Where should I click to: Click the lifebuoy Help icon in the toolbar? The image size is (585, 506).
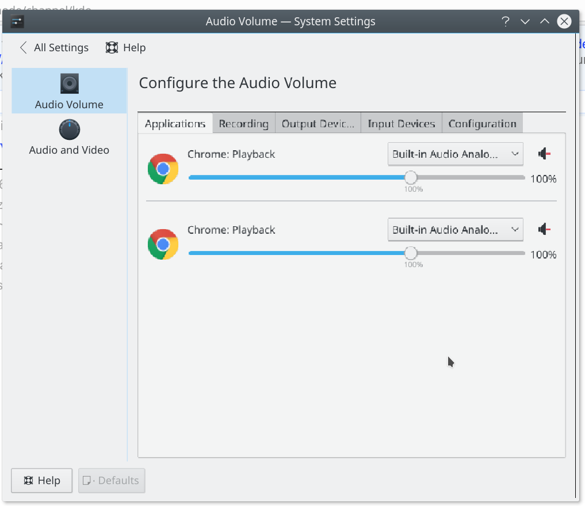[112, 48]
